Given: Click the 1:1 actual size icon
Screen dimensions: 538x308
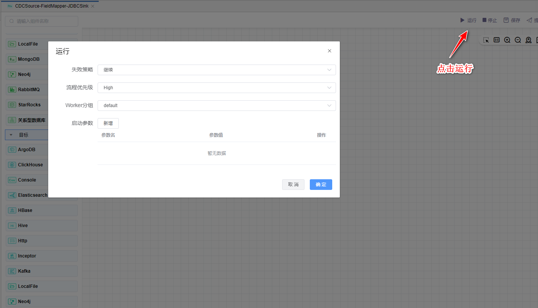Looking at the screenshot, I should [497, 40].
